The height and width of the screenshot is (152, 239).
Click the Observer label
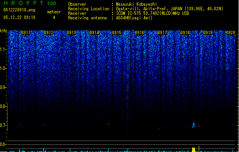(x=77, y=4)
